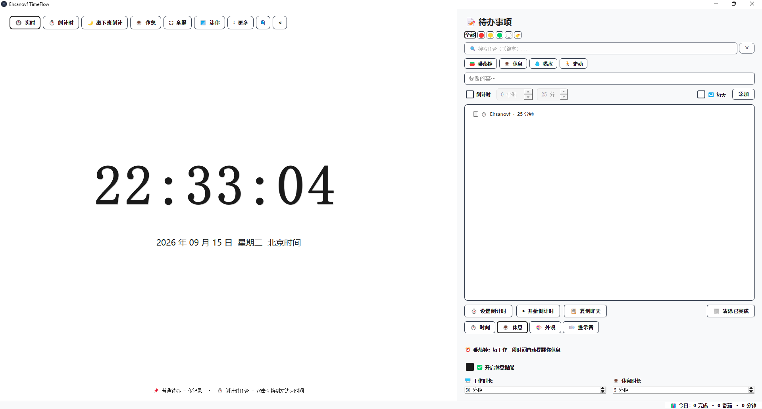Click the 走动 walking quick chip
The height and width of the screenshot is (409, 762).
[573, 63]
